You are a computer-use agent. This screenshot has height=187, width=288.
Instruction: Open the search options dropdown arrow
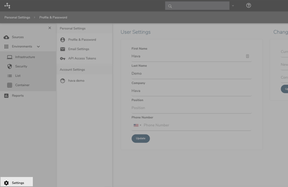coord(233,6)
